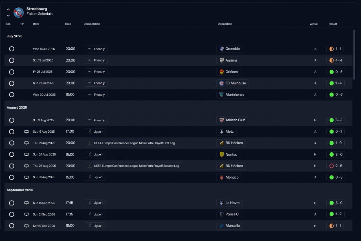
Task: Click the Strasbourg club name title
Action: coord(37,9)
